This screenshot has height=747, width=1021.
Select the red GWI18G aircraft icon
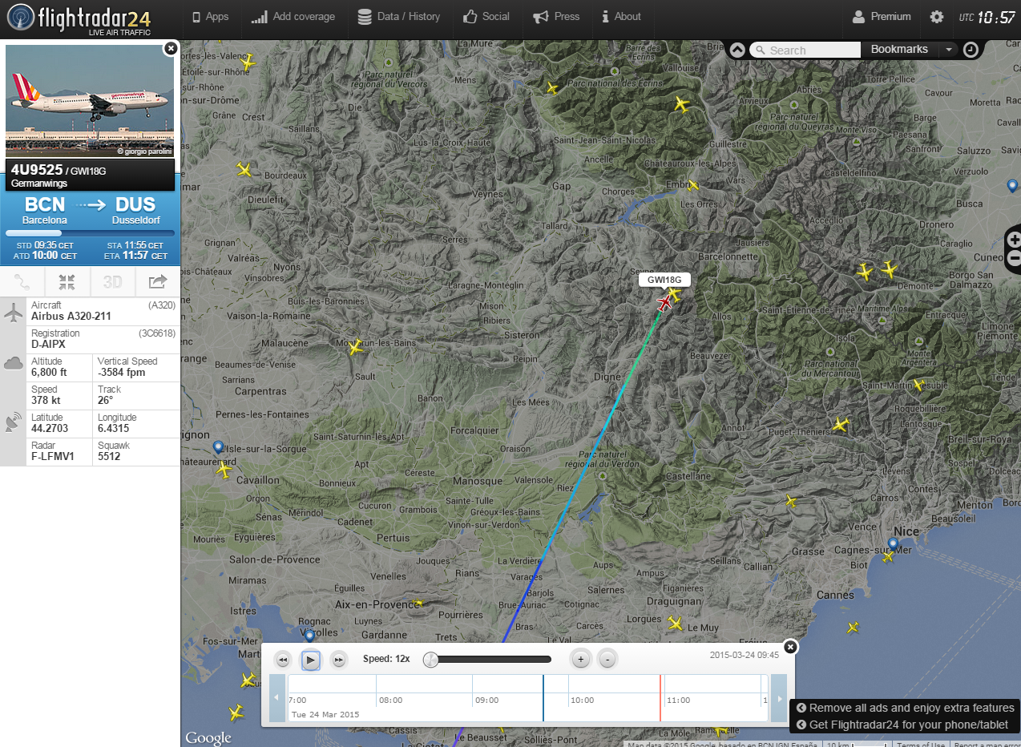(x=664, y=302)
